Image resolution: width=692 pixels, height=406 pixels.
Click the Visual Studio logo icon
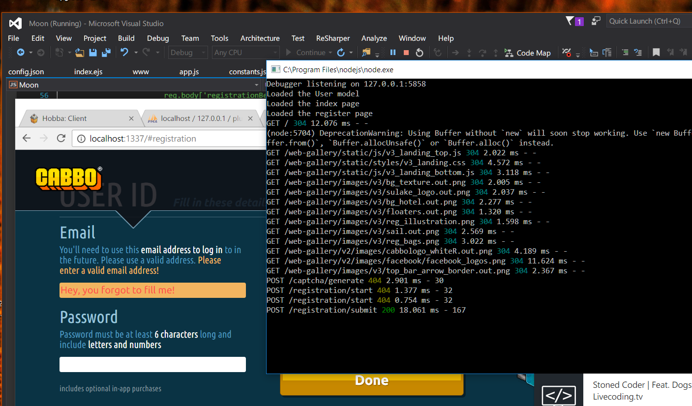pyautogui.click(x=15, y=23)
